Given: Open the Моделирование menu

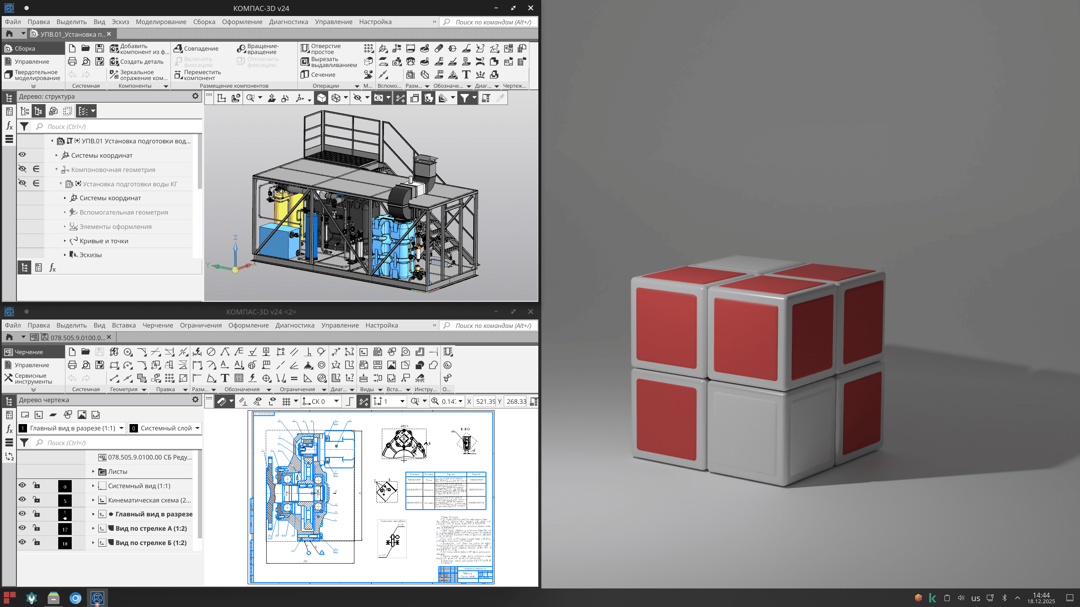Looking at the screenshot, I should click(161, 22).
